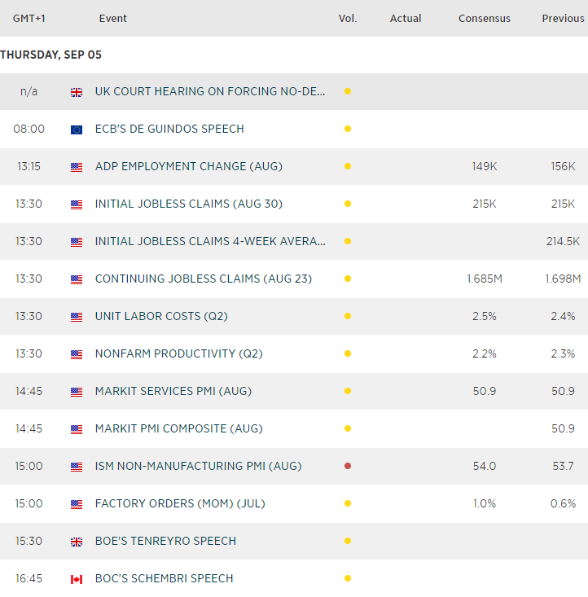Click the UK flag beside Court Hearing event

tap(77, 92)
